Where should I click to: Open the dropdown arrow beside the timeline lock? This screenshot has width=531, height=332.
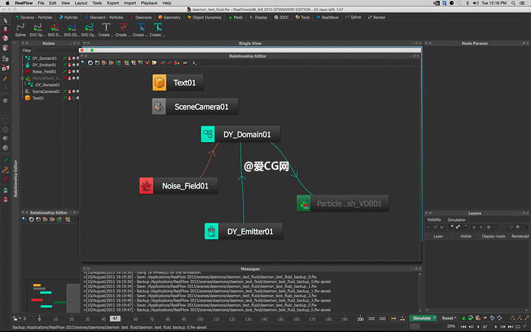pyautogui.click(x=20, y=318)
